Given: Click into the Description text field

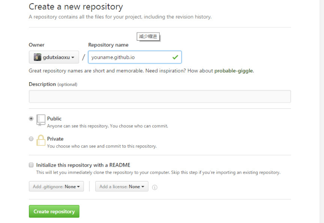Looking at the screenshot, I should pyautogui.click(x=160, y=97).
